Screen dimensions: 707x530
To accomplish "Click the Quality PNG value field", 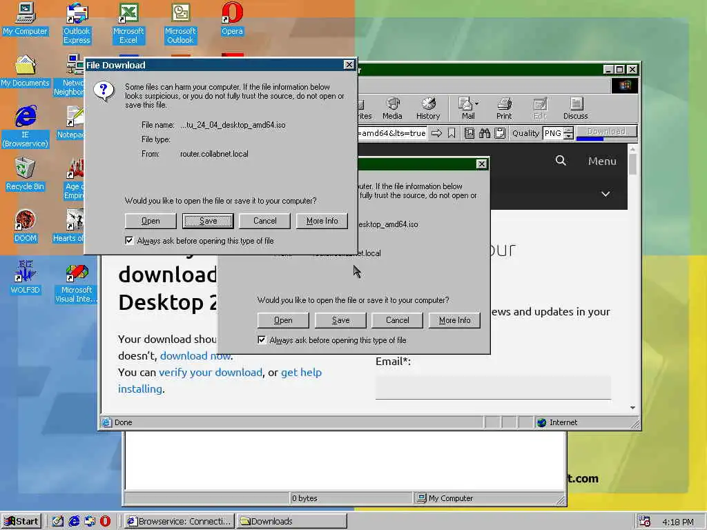I will click(553, 133).
